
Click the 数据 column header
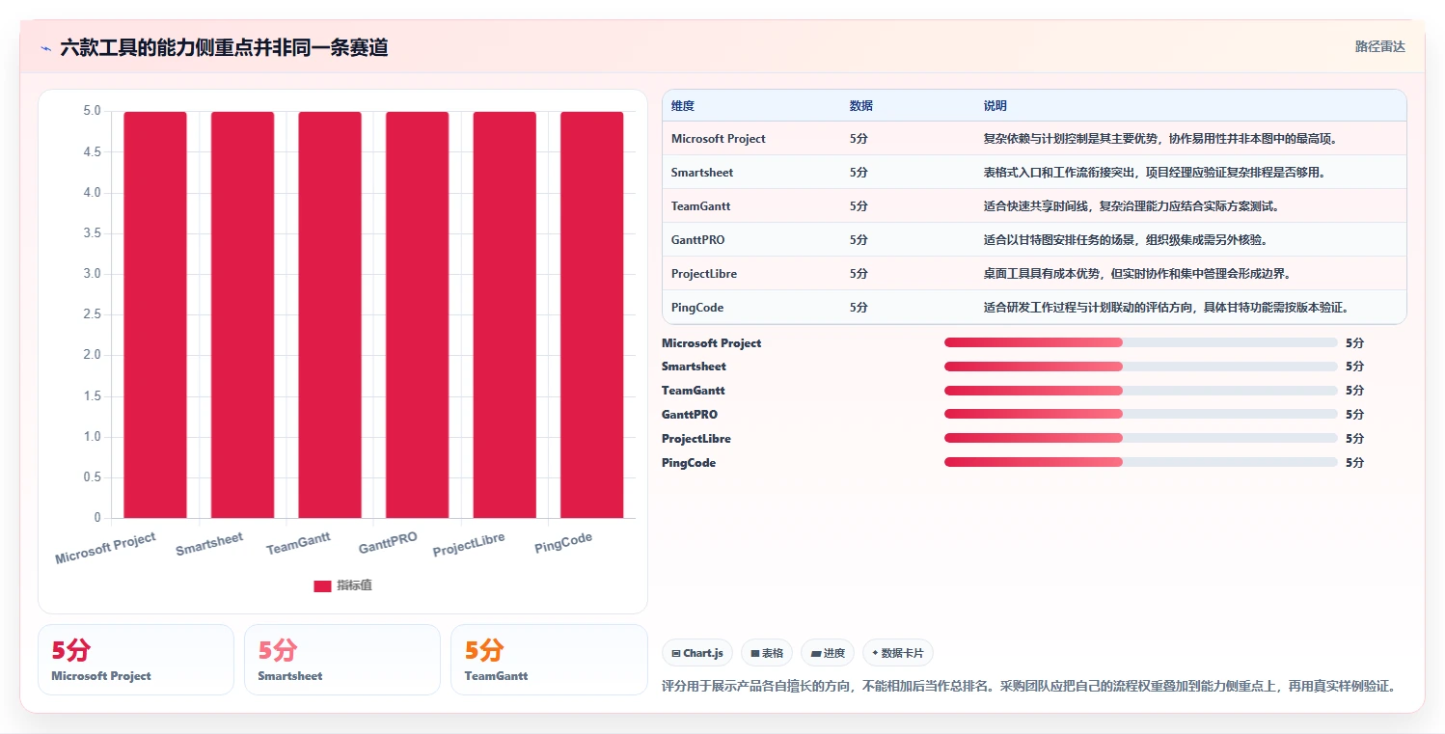click(x=861, y=105)
